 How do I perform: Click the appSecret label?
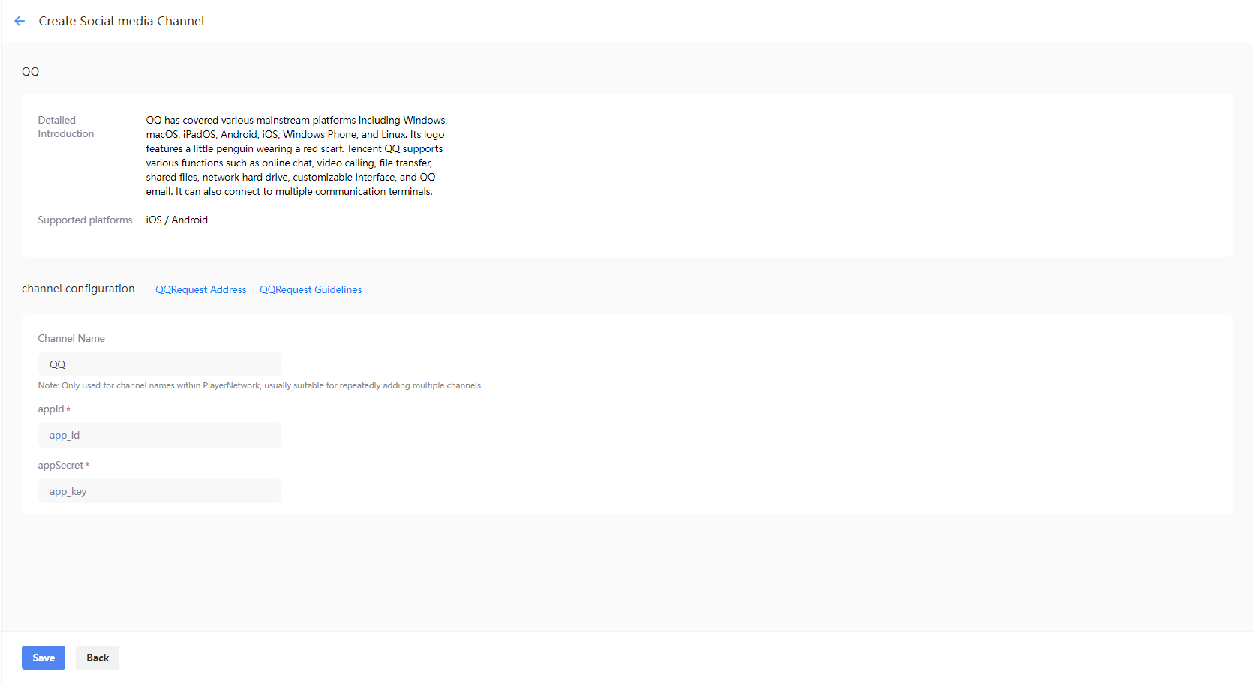[61, 465]
